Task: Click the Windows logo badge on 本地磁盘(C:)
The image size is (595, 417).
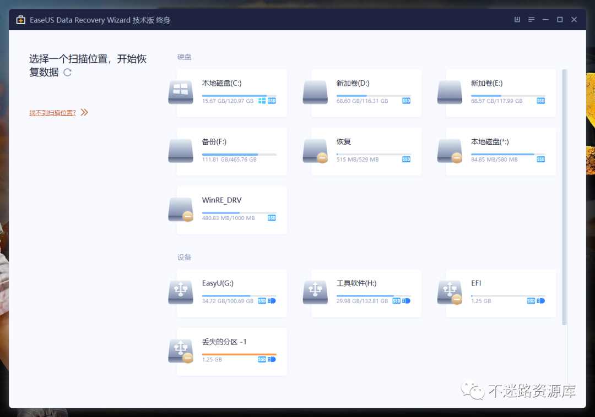Action: tap(262, 101)
